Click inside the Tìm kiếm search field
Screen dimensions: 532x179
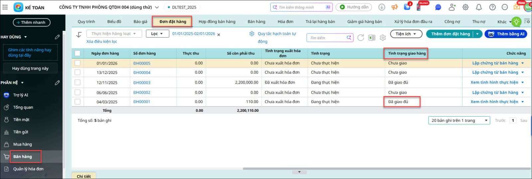point(327,38)
